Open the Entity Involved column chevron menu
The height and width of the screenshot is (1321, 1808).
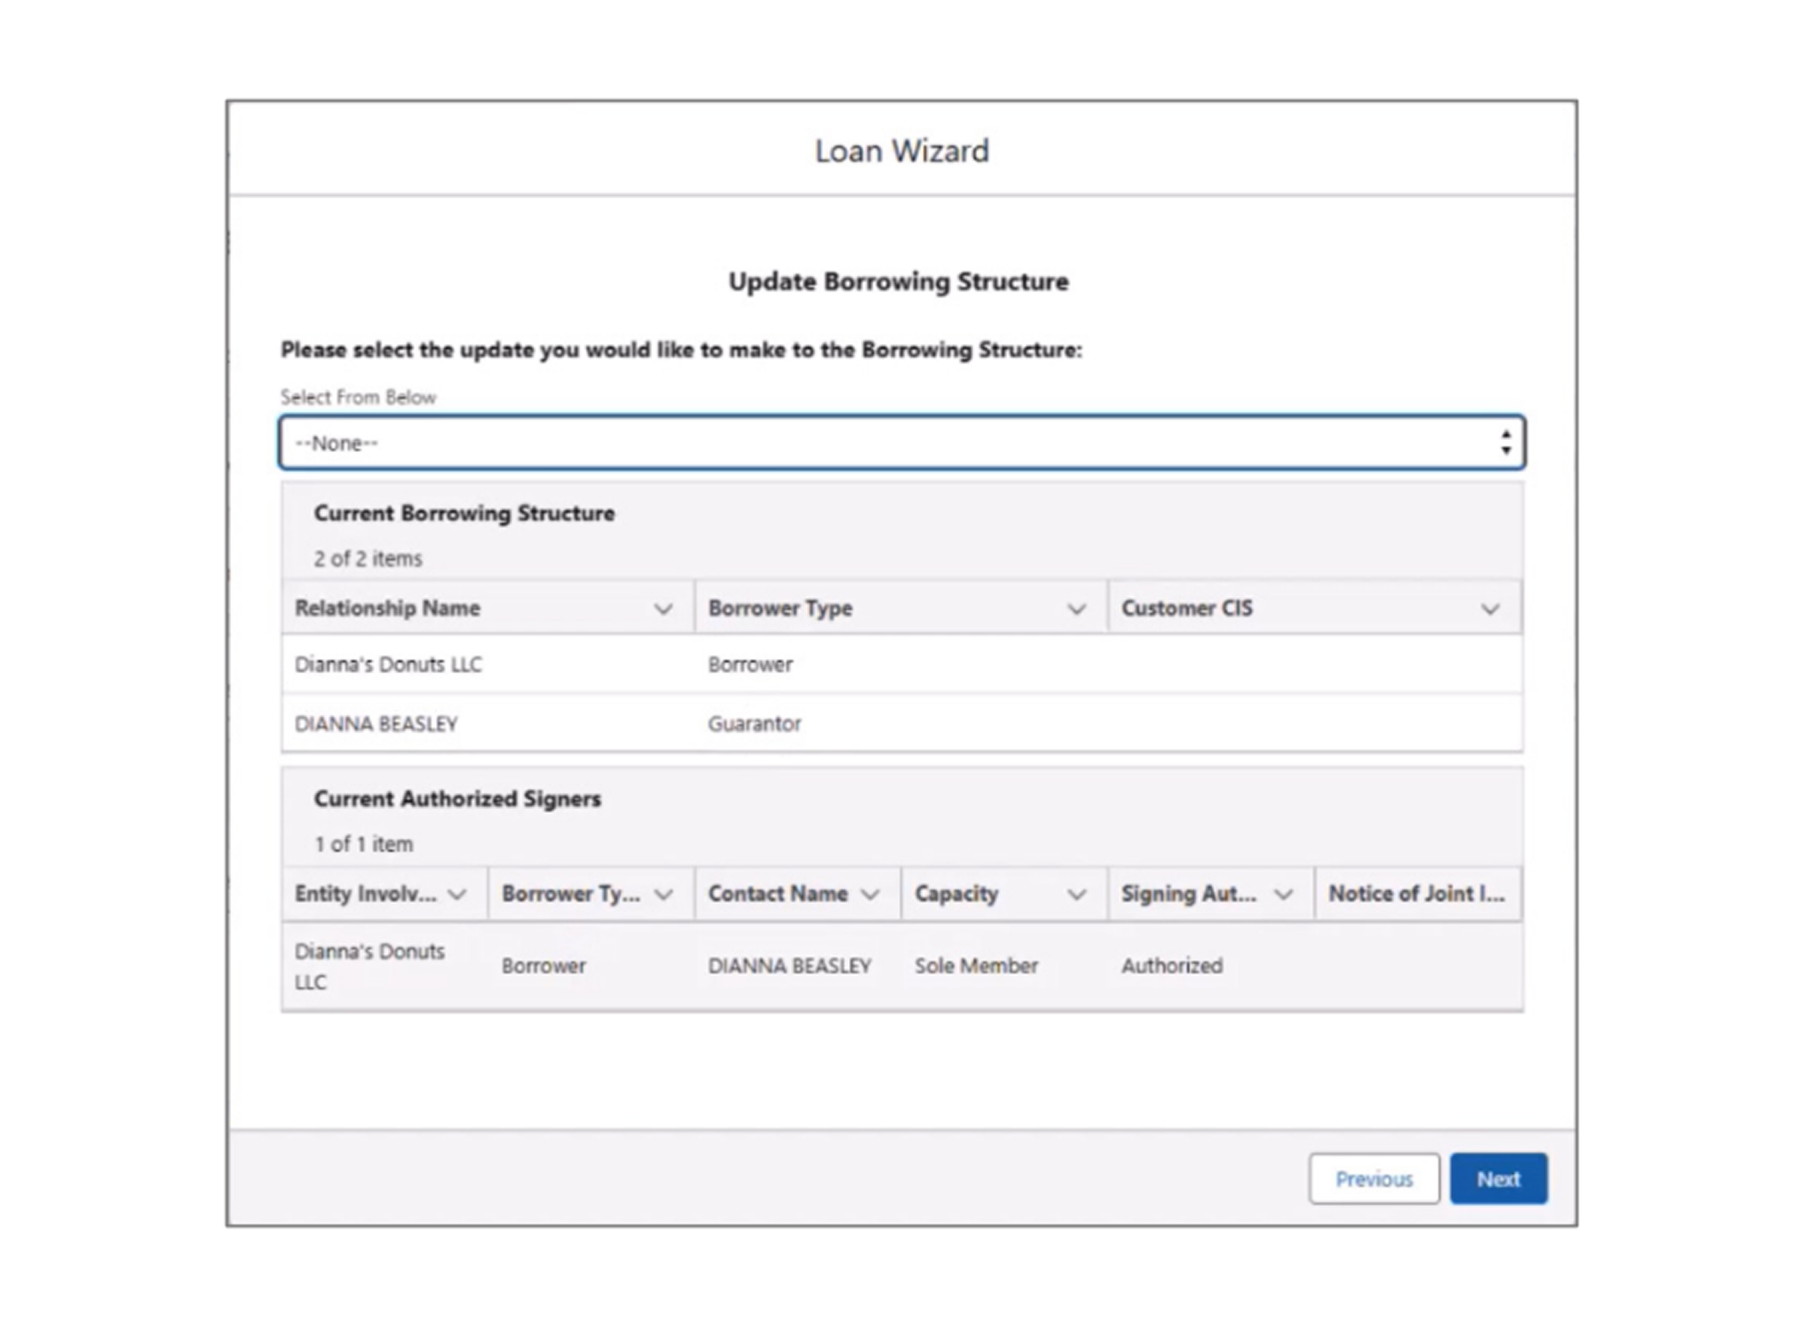pyautogui.click(x=457, y=895)
